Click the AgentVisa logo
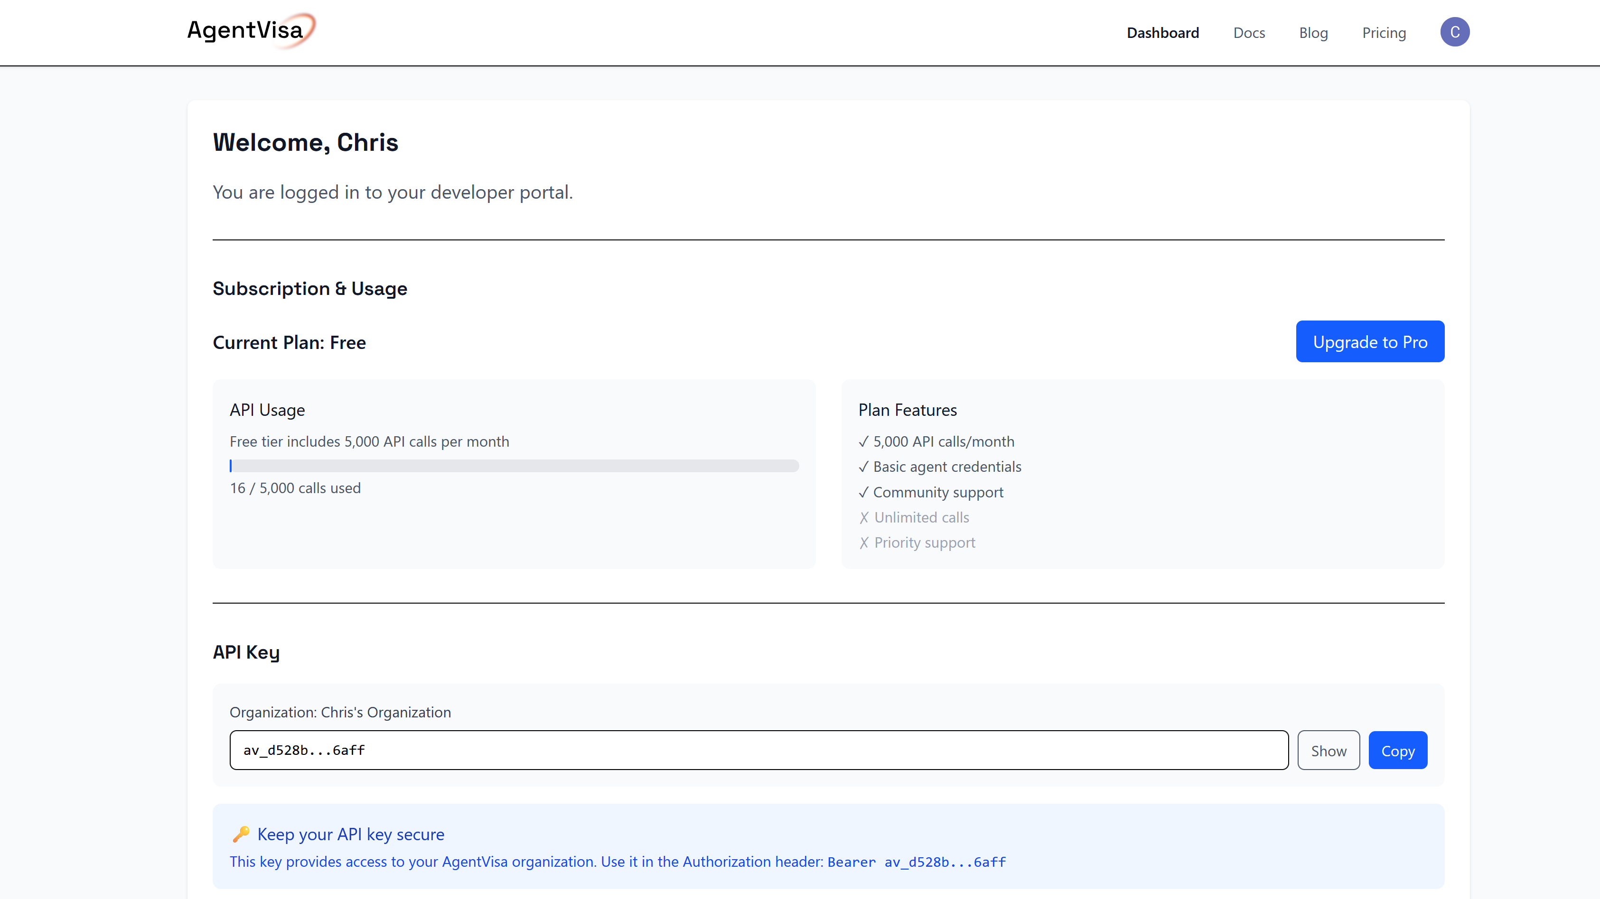Screen dimensions: 1600x899 click(x=252, y=30)
